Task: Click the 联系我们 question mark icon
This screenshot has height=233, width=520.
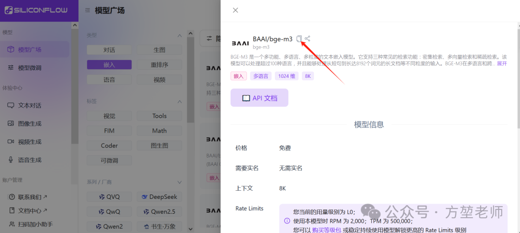Action: click(x=12, y=197)
